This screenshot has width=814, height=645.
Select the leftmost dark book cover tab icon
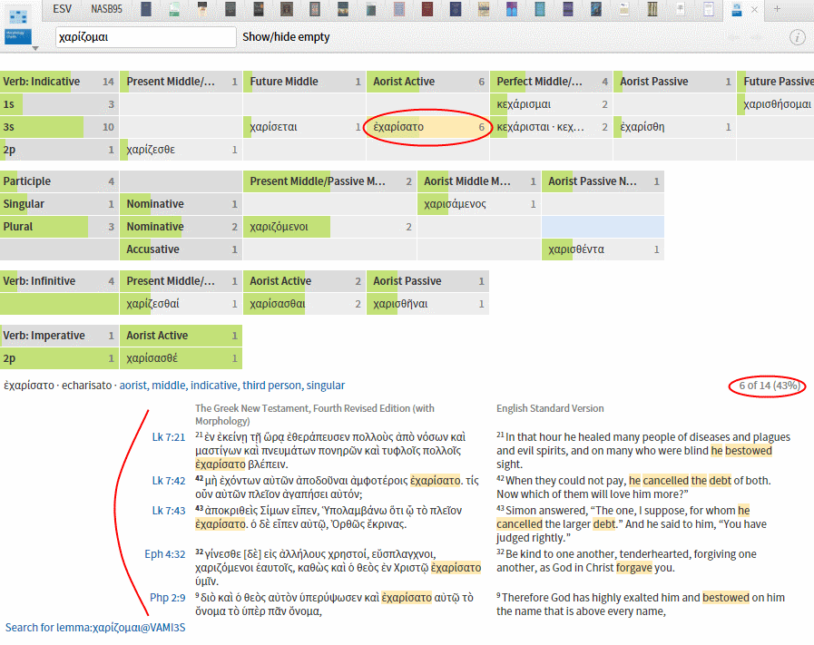(145, 9)
